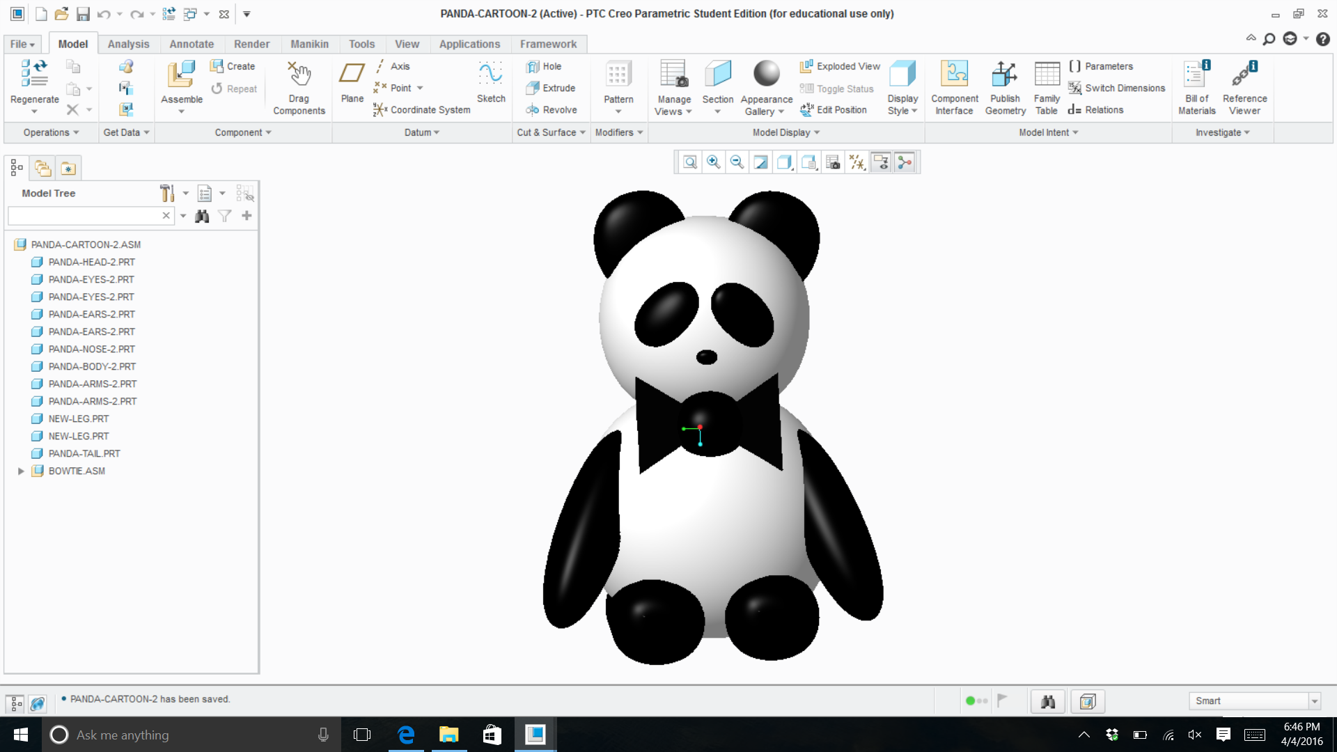Expand the BOWTIE.ASM tree node
Screen dimensions: 1337x752
coord(21,471)
